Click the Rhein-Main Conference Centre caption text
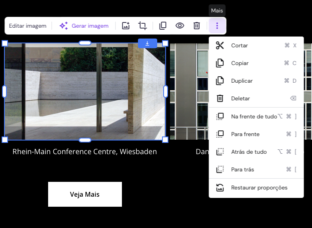 coord(85,152)
